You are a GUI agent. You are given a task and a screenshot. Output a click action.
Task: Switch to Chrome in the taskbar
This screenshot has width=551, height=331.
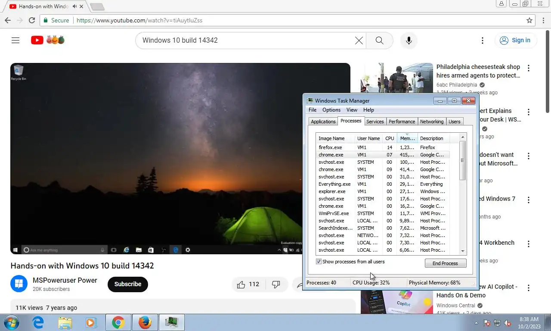pos(118,322)
